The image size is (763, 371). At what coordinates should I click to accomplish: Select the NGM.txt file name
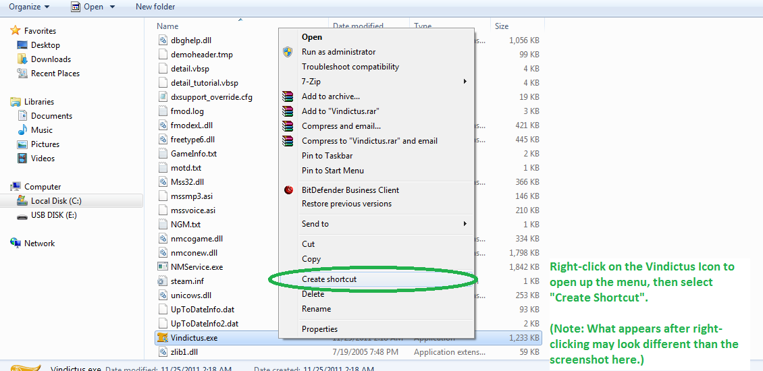(186, 224)
